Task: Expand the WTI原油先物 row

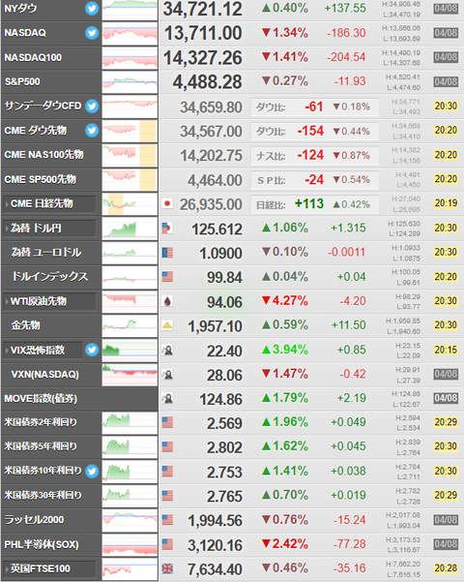Action: pos(49,301)
